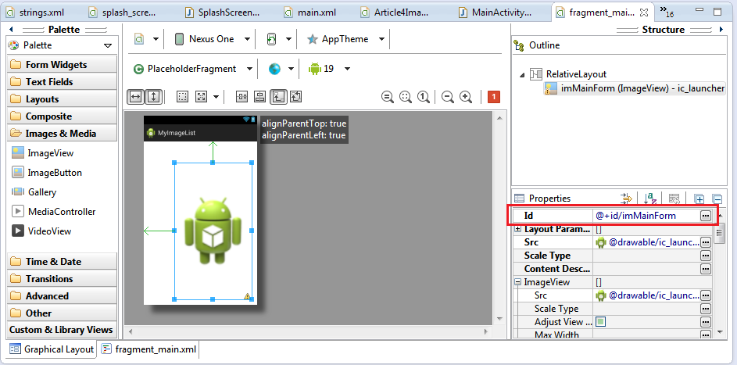Image resolution: width=737 pixels, height=365 pixels.
Task: Expand the Layout Param... property group
Action: point(517,229)
